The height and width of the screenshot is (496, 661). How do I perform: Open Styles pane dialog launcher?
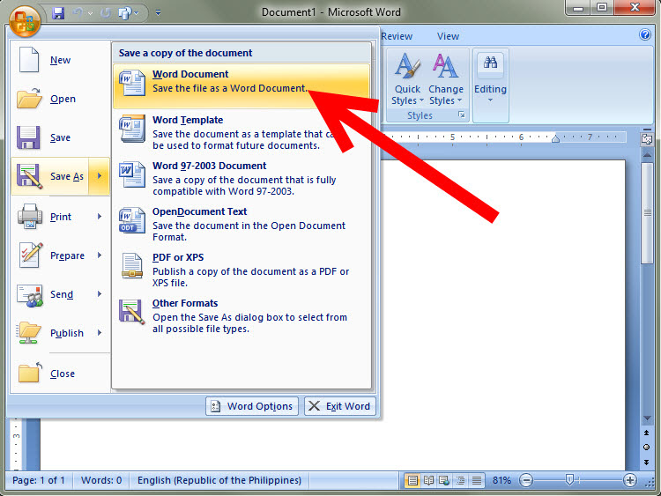click(462, 115)
